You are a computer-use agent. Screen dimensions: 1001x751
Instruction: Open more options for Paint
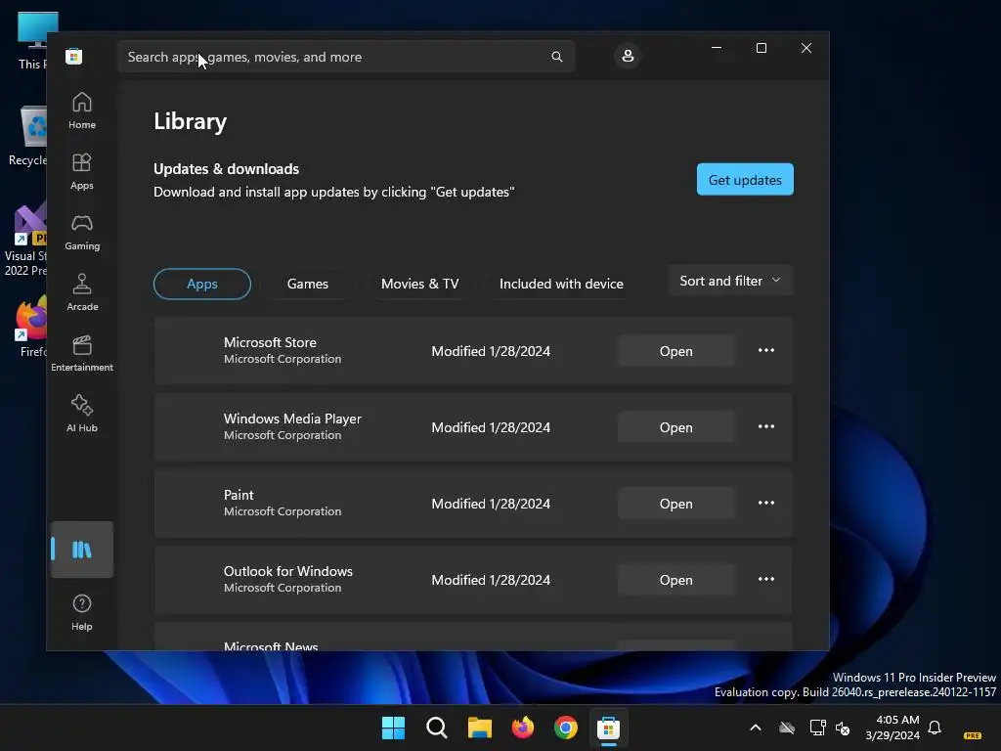pyautogui.click(x=766, y=504)
